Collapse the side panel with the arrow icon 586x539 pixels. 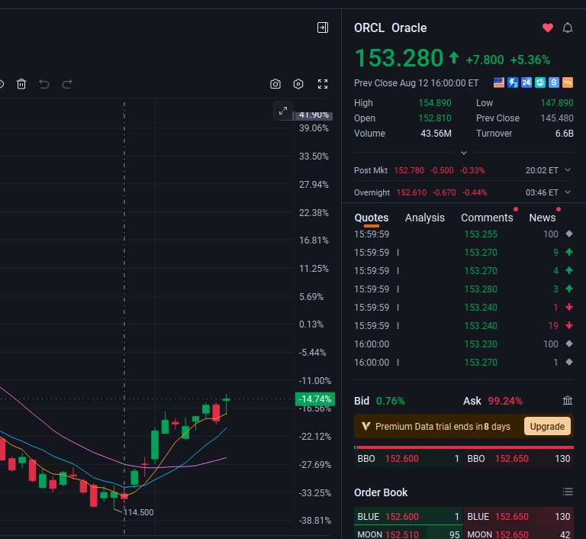(323, 27)
